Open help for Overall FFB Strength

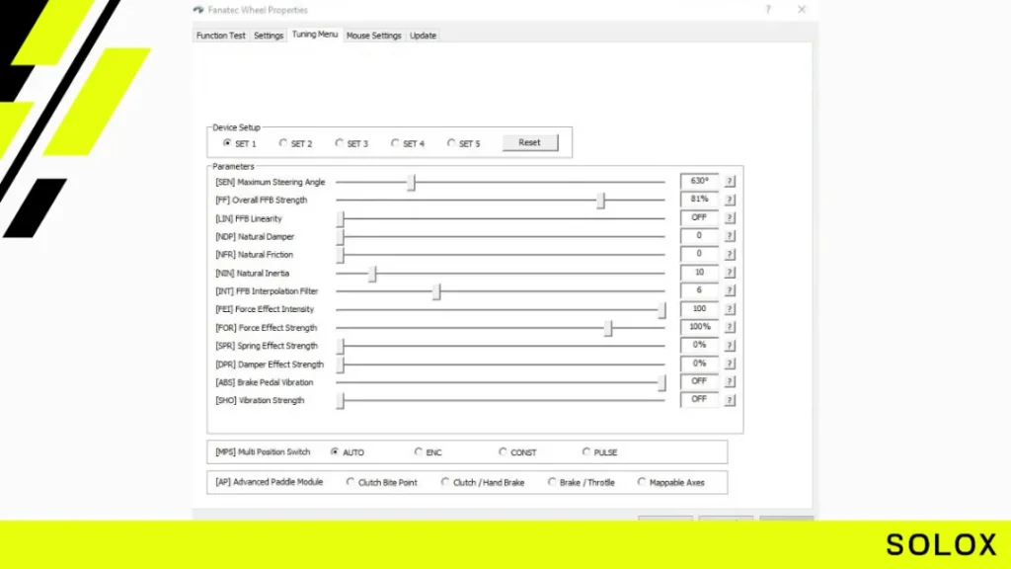point(730,200)
